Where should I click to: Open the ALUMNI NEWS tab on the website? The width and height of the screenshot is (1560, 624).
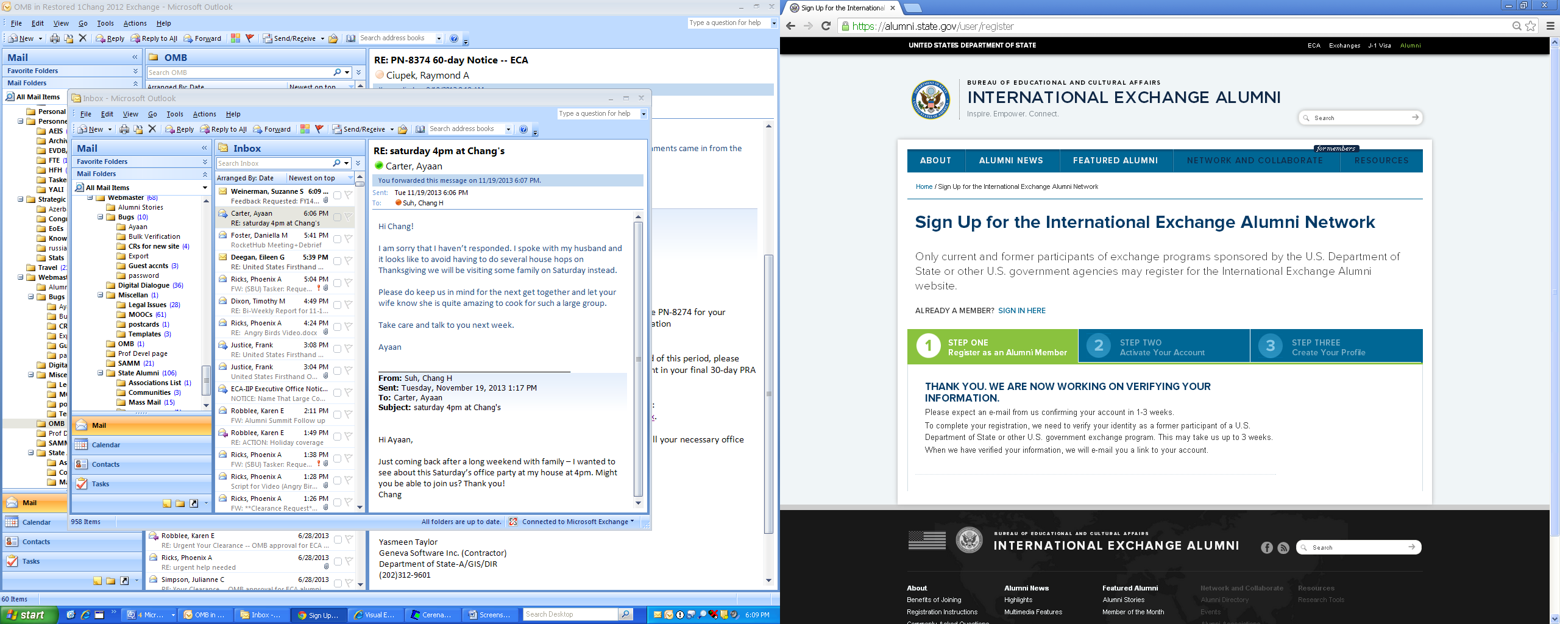click(x=1011, y=161)
